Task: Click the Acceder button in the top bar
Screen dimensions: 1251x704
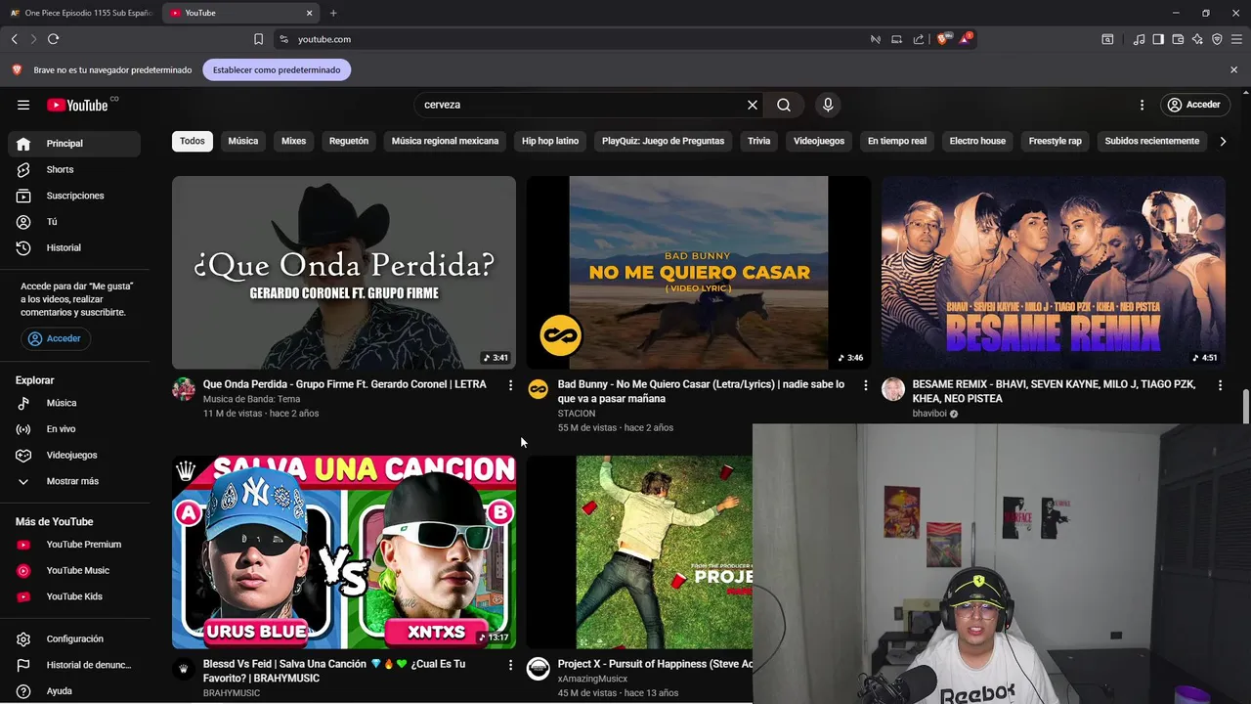Action: click(1194, 105)
